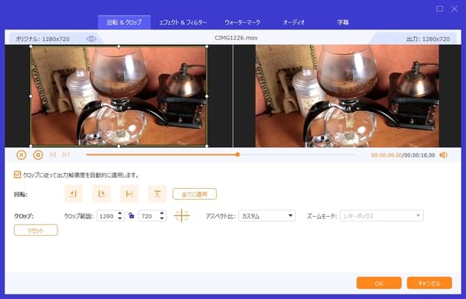
Task: Open the 字幕 tab
Action: [x=343, y=23]
